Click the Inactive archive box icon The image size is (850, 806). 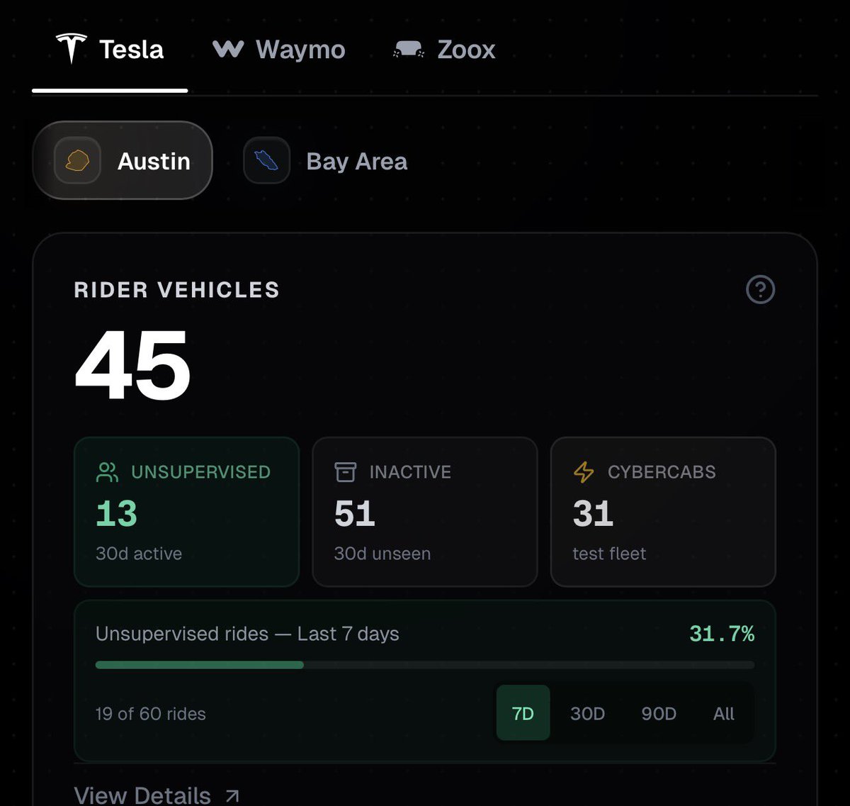click(x=345, y=472)
